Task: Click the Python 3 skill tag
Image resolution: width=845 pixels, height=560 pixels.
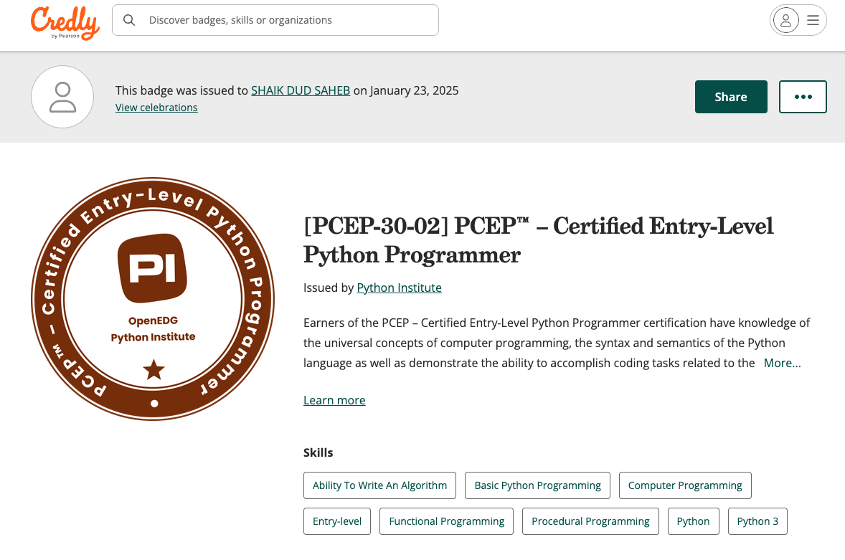Action: pyautogui.click(x=757, y=521)
